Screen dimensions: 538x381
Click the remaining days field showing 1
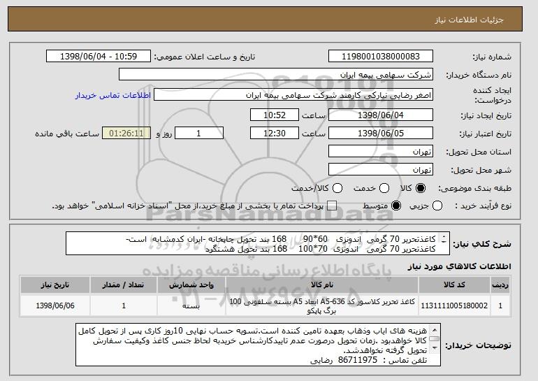click(x=199, y=134)
